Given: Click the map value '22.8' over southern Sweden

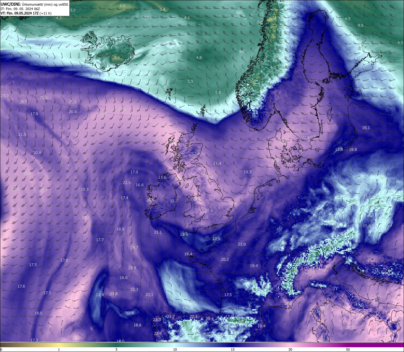Looking at the screenshot, I should [306, 138].
